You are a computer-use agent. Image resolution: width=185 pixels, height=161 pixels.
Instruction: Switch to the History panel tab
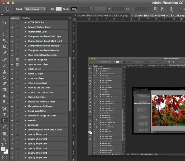tap(26, 18)
